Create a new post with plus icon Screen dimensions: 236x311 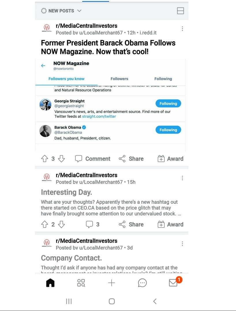[111, 283]
